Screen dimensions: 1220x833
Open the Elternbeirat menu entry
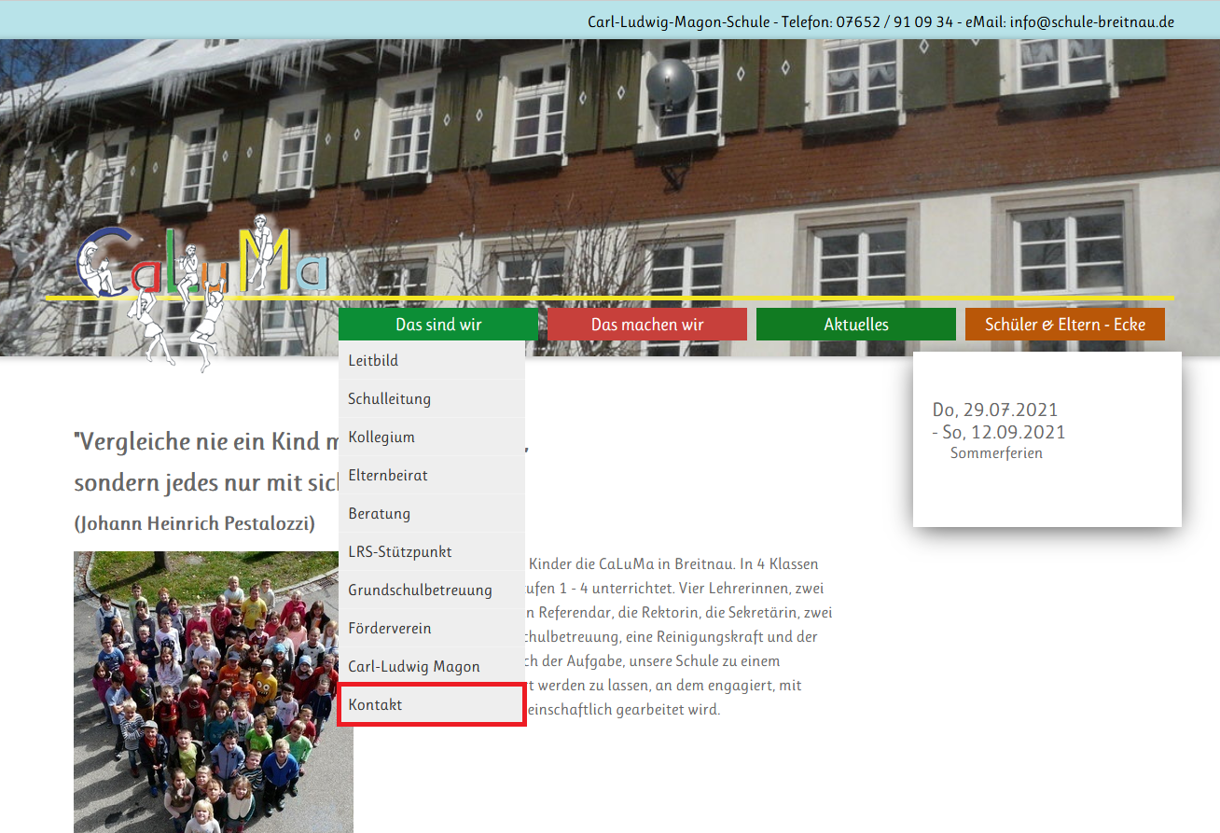click(388, 475)
